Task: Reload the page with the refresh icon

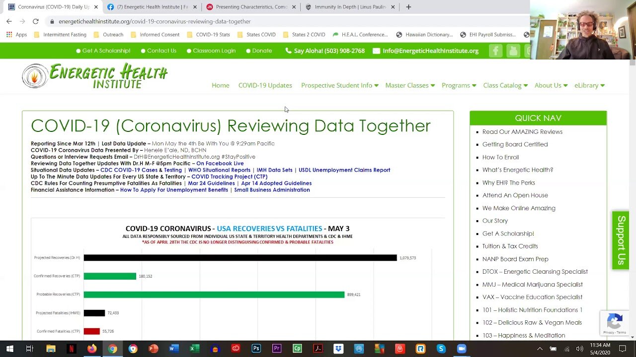Action: 36,21
